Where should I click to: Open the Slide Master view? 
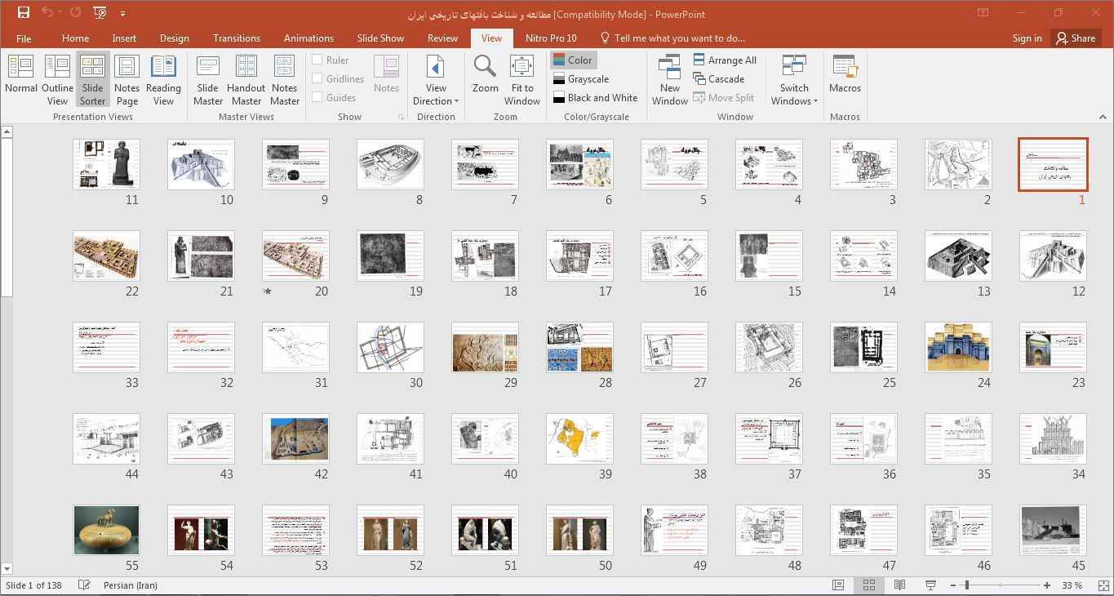(x=208, y=79)
